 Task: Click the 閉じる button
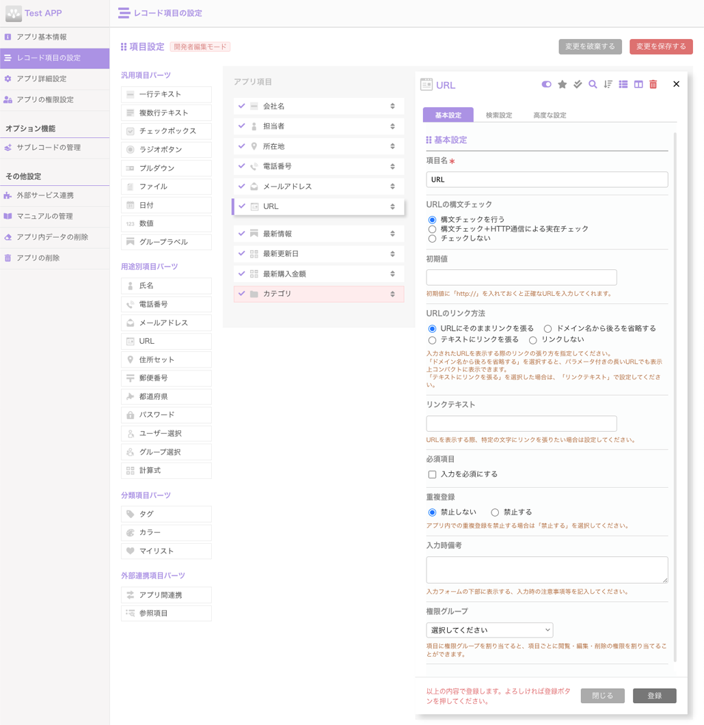[x=602, y=696]
